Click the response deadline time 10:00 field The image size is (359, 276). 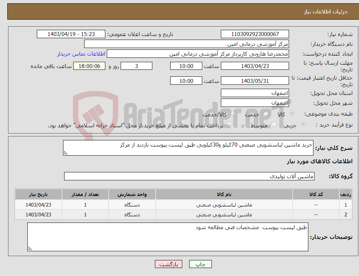point(186,66)
